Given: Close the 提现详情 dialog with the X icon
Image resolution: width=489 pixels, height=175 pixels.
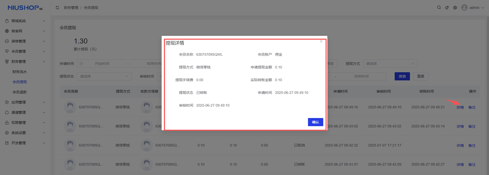Looking at the screenshot, I should click(321, 41).
